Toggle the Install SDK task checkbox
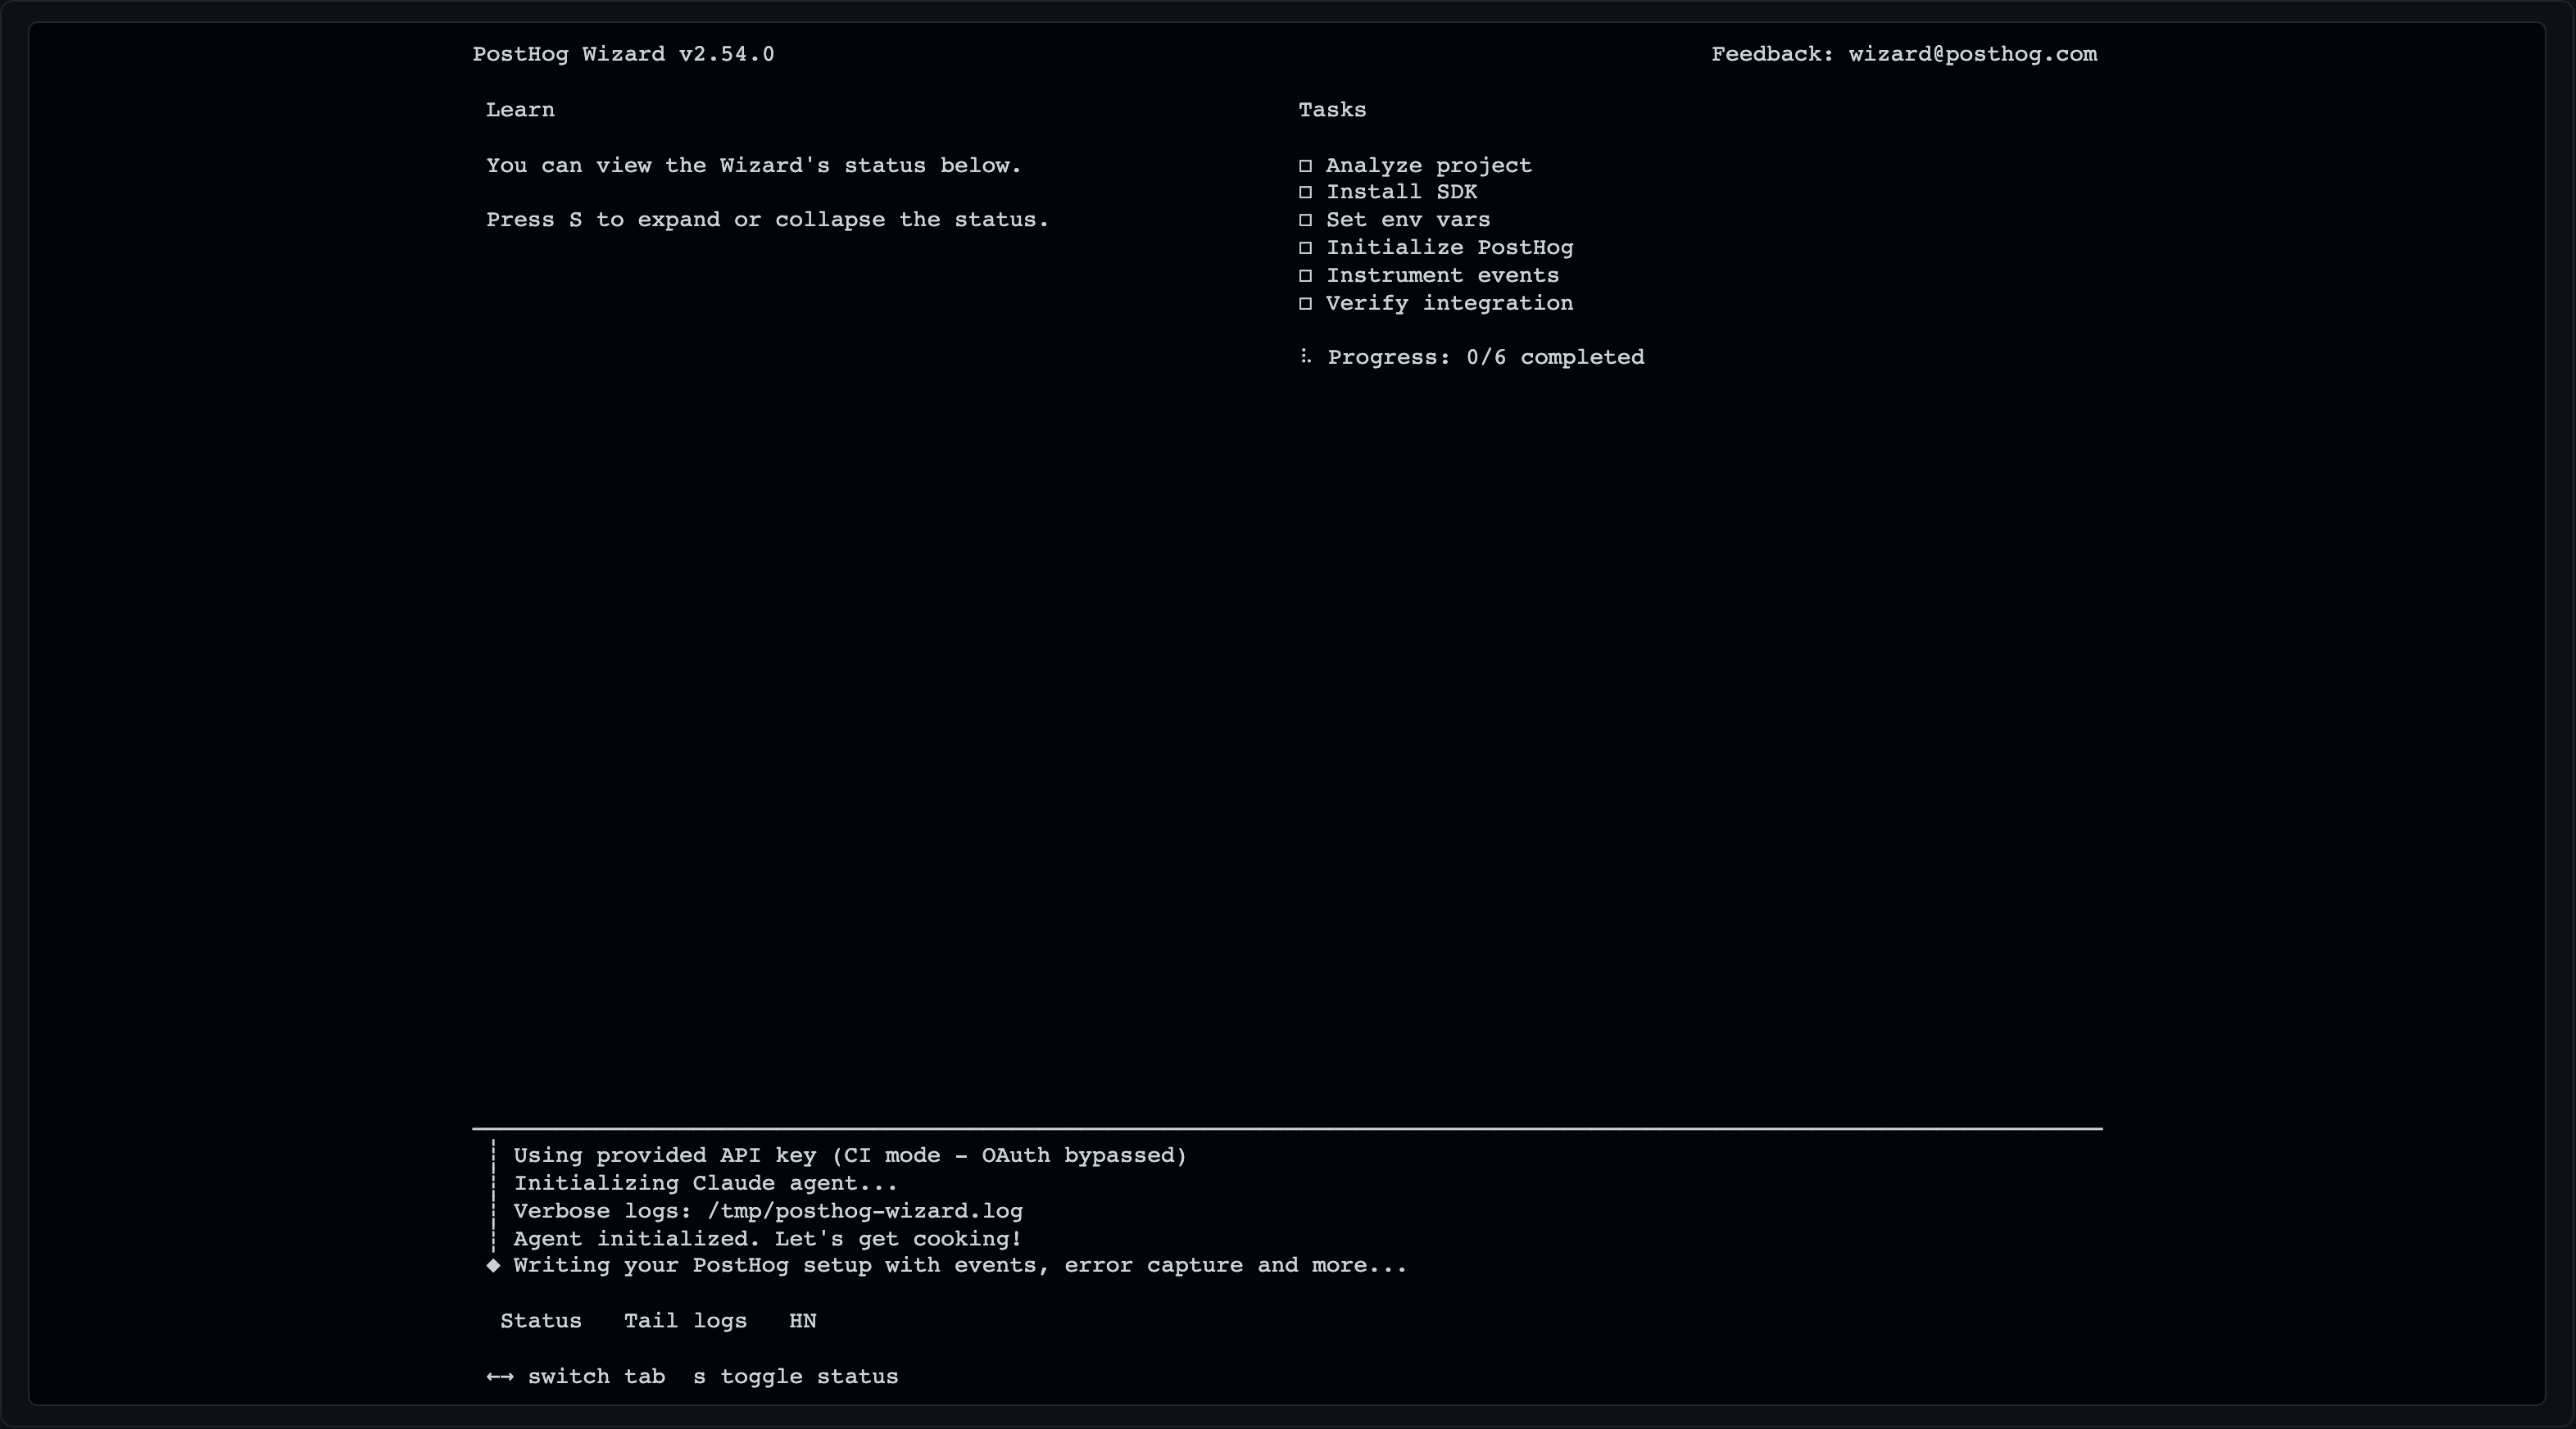Screen dimensions: 2576x1429 pos(1305,192)
